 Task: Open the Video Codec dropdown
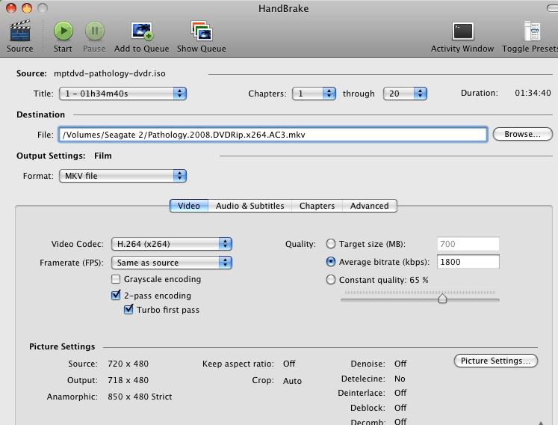(x=172, y=244)
